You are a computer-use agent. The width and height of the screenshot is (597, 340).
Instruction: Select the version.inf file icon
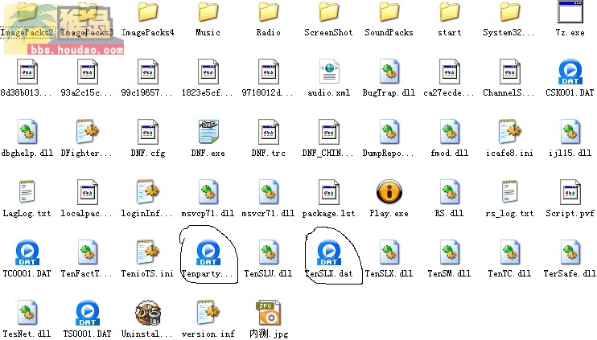[x=208, y=313]
